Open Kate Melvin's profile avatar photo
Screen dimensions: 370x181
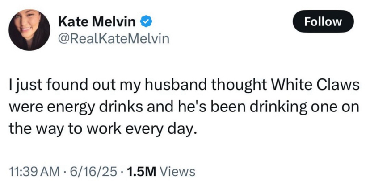pos(29,29)
